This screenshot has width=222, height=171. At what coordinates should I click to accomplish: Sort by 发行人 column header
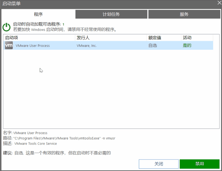[x=111, y=38]
